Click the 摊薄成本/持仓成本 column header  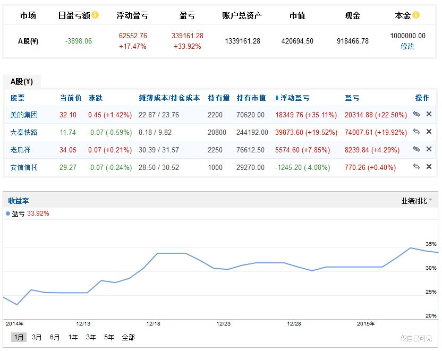(169, 98)
